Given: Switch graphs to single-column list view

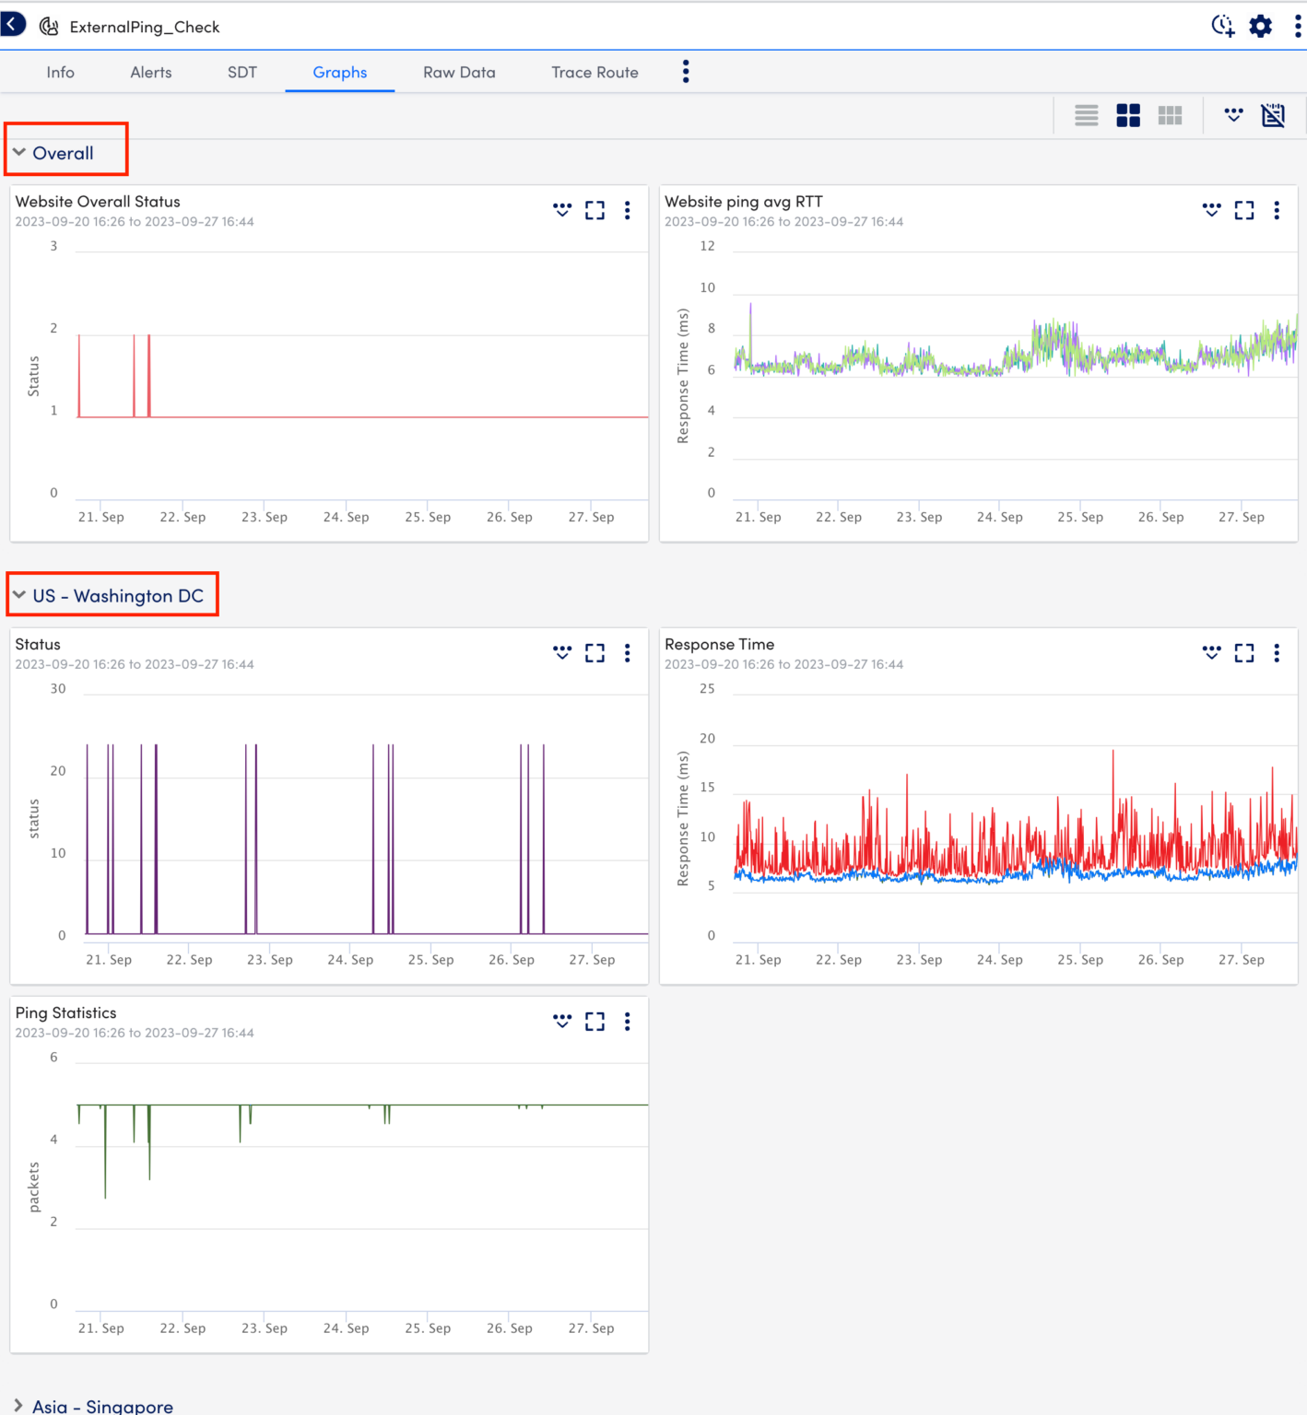Looking at the screenshot, I should click(x=1086, y=114).
